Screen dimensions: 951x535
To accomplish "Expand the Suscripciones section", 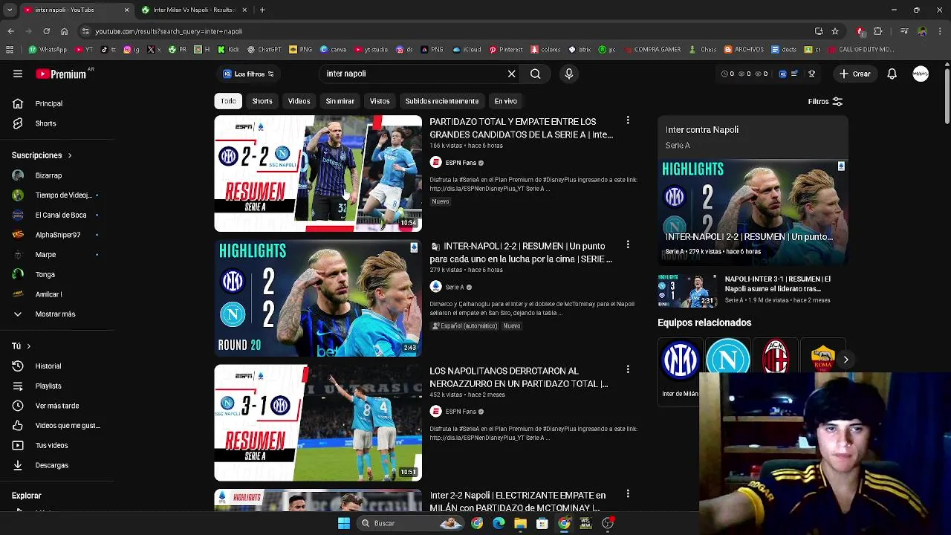I will click(42, 155).
